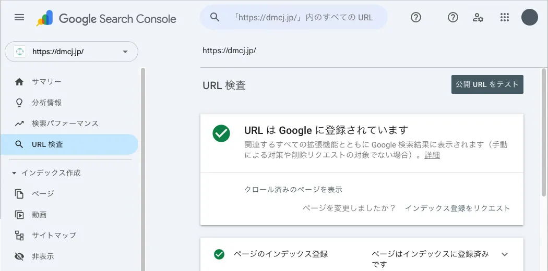Click the Google Search Console logo
Viewport: 548px width, 271px height.
point(106,18)
